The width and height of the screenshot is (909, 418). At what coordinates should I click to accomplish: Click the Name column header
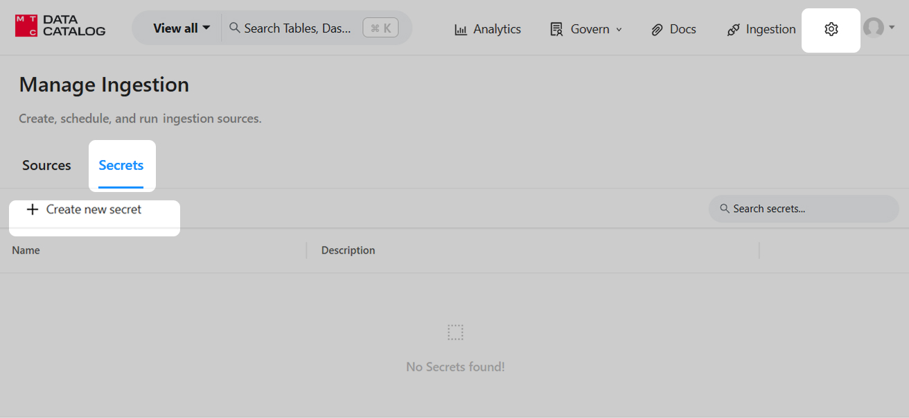click(x=26, y=250)
